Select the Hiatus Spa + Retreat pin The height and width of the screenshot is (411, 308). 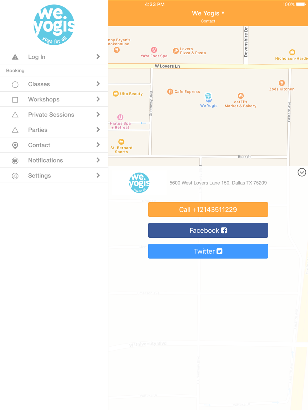[x=120, y=117]
